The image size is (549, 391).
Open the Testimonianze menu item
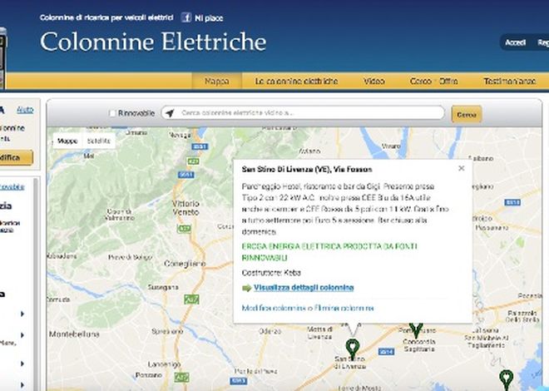(509, 82)
